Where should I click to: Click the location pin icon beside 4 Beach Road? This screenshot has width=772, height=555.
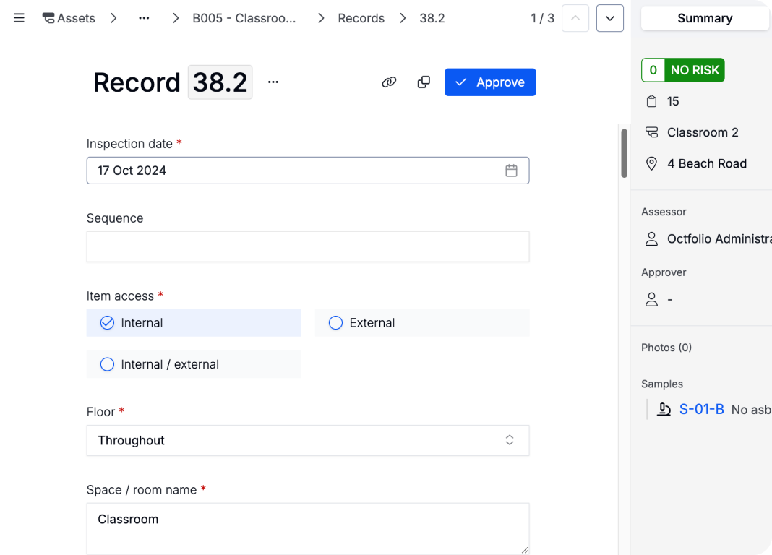click(651, 163)
